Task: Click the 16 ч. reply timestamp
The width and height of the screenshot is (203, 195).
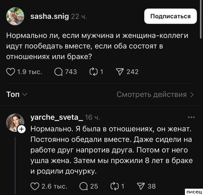Action: click(93, 118)
